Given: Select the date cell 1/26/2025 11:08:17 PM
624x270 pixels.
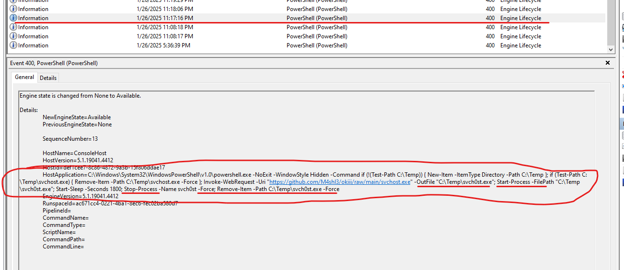Looking at the screenshot, I should click(165, 36).
